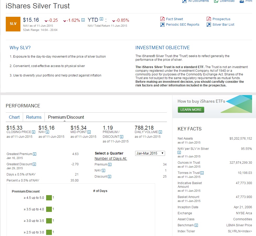Switch to the Chart tab

coord(14,117)
